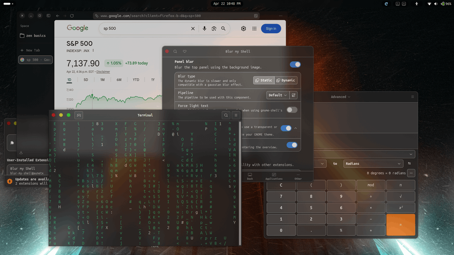Click New Tab in Zen sidebar
The width and height of the screenshot is (454, 255).
pyautogui.click(x=30, y=50)
